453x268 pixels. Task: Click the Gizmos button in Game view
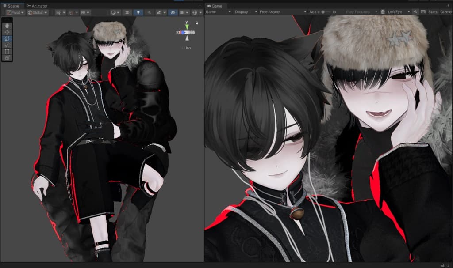tap(446, 12)
